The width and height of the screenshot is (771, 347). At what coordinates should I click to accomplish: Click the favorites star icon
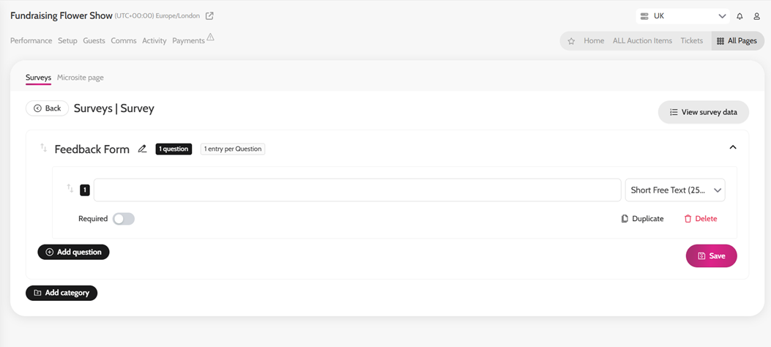click(571, 41)
